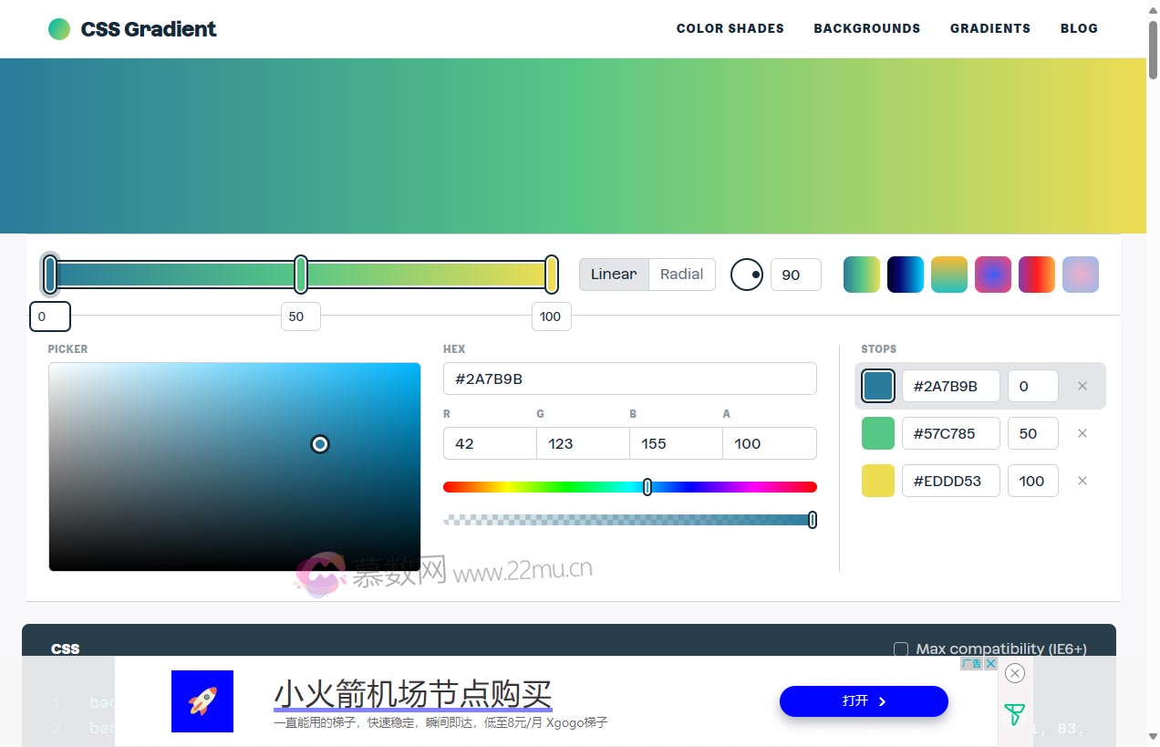
Task: Open the GRADIENTS menu item
Action: coord(990,28)
